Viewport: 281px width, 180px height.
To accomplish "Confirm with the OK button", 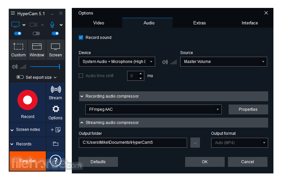I will point(205,162).
